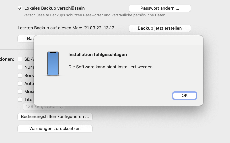The height and width of the screenshot is (143, 230).
Task: Click Warnungen zurücksetzen button
Action: [x=55, y=129]
